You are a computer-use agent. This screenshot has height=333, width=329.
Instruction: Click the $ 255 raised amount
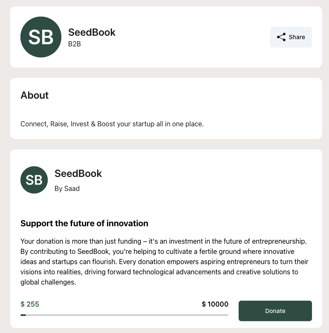(x=30, y=304)
